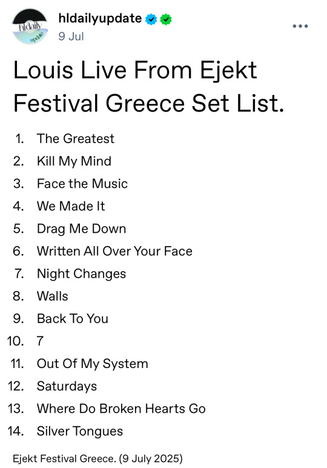327x468 pixels.
Task: Select 'Written All Over Your Face' entry
Action: 114,252
